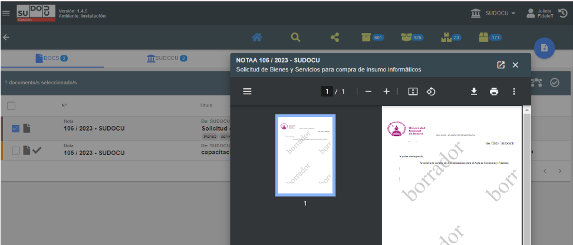Viewport: 573px width, 245px height.
Task: Zoom in the PDF with plus
Action: 387,91
